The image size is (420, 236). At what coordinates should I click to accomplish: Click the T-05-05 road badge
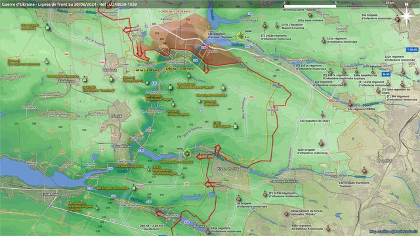point(411,50)
